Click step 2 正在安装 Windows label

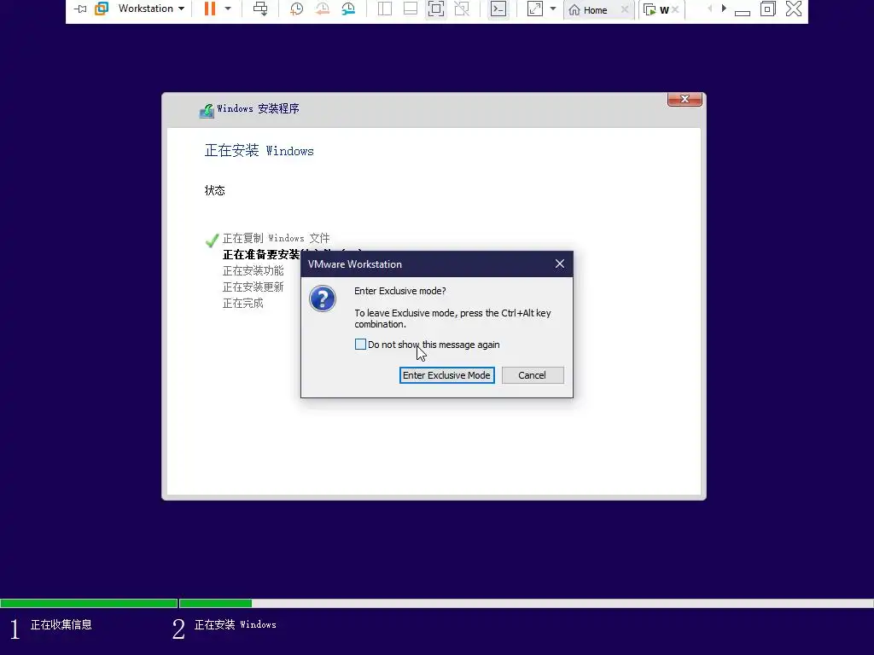[236, 625]
